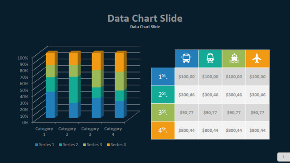The image size is (290, 163).
Task: Select Category 1 axis label
Action: (x=44, y=131)
